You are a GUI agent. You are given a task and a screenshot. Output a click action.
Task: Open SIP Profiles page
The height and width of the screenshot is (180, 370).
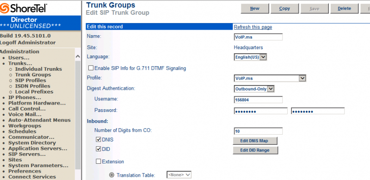tap(31, 81)
